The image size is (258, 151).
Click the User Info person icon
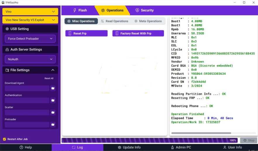(225, 147)
